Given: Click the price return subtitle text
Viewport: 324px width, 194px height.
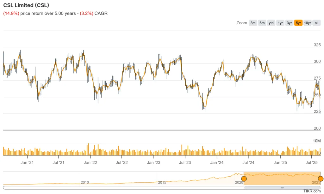Looking at the screenshot, I should click(x=55, y=13).
